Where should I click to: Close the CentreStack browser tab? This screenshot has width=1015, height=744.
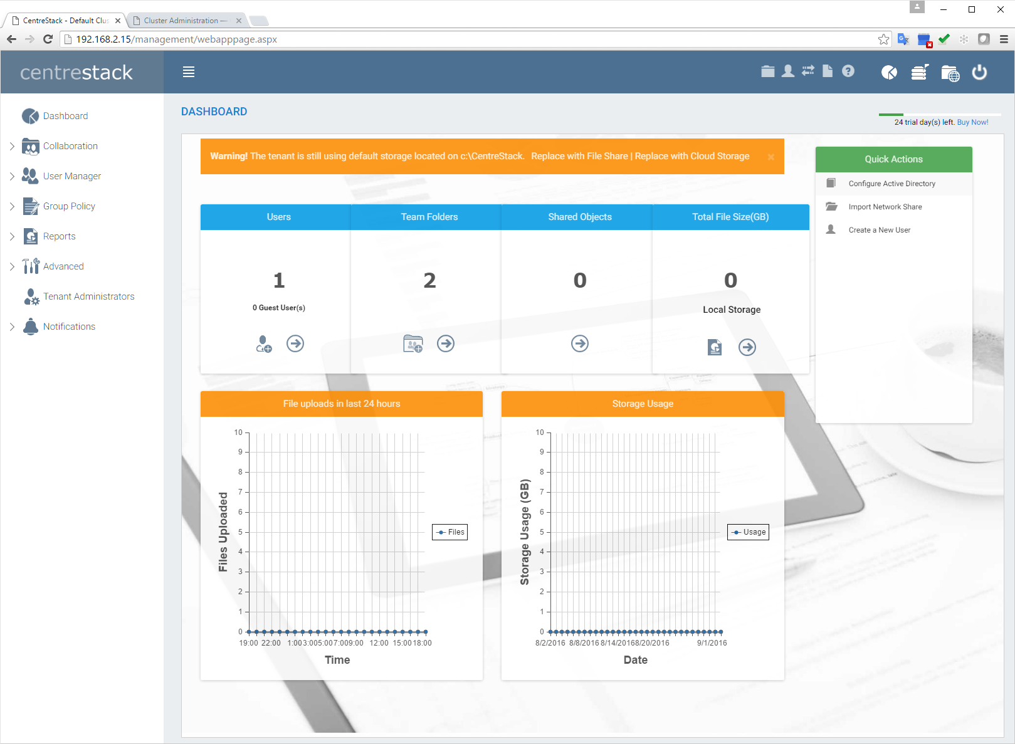[x=118, y=21]
